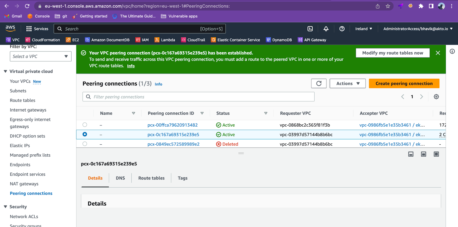Open the notifications bell icon
The width and height of the screenshot is (458, 227).
(326, 29)
